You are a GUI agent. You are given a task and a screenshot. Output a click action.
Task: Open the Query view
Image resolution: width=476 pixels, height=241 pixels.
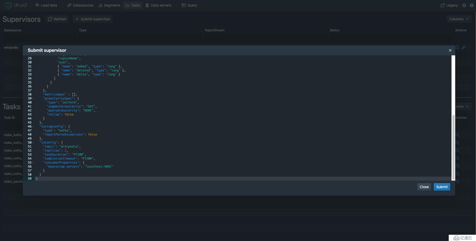point(189,5)
